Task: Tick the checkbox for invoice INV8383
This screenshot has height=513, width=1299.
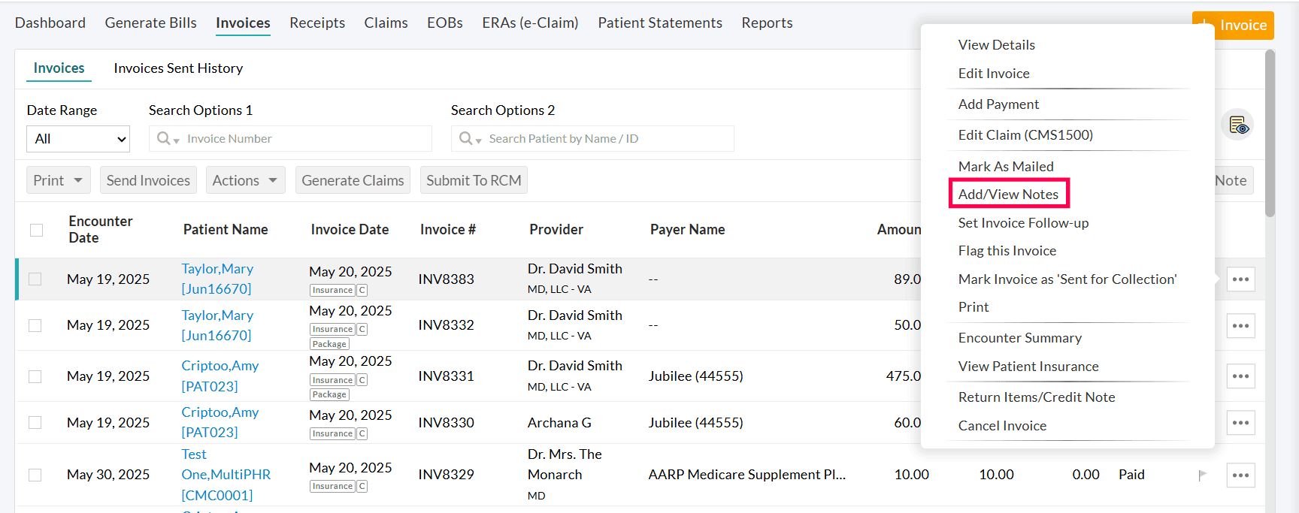Action: (x=35, y=279)
